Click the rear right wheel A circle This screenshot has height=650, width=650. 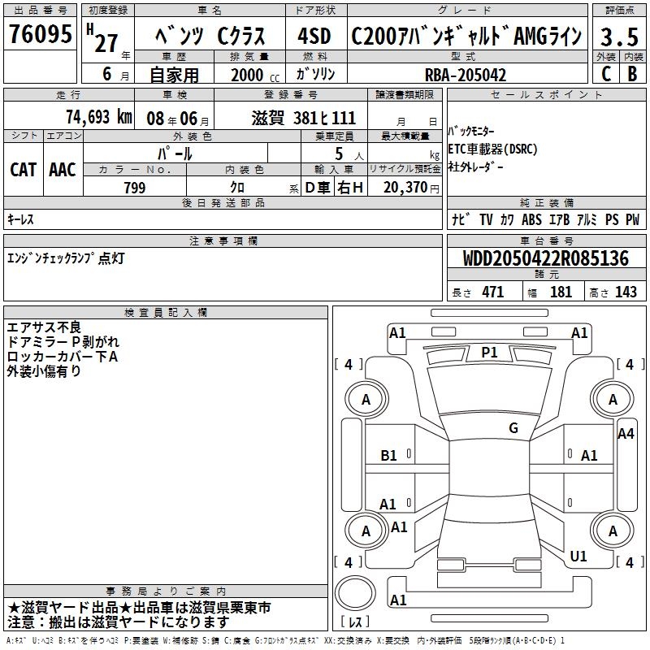pyautogui.click(x=613, y=531)
